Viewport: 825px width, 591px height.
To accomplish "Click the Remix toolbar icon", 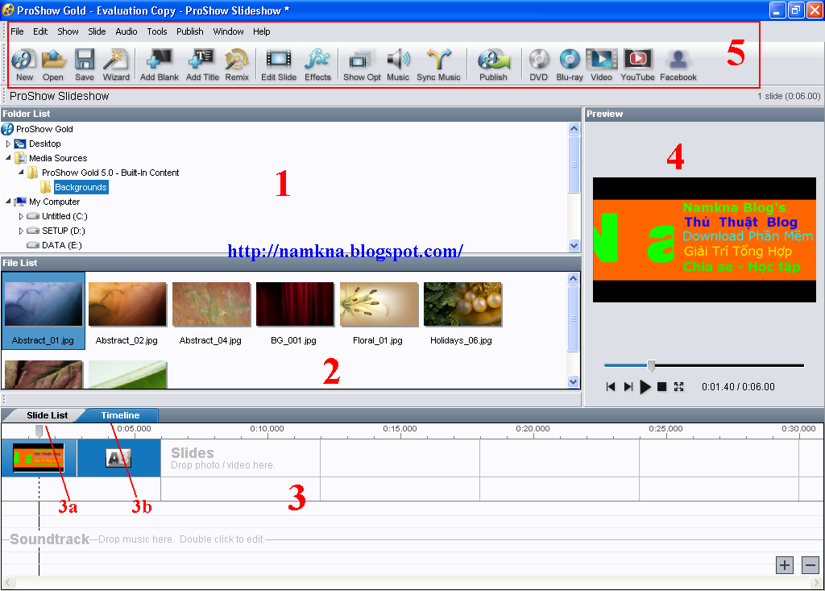I will (x=237, y=65).
